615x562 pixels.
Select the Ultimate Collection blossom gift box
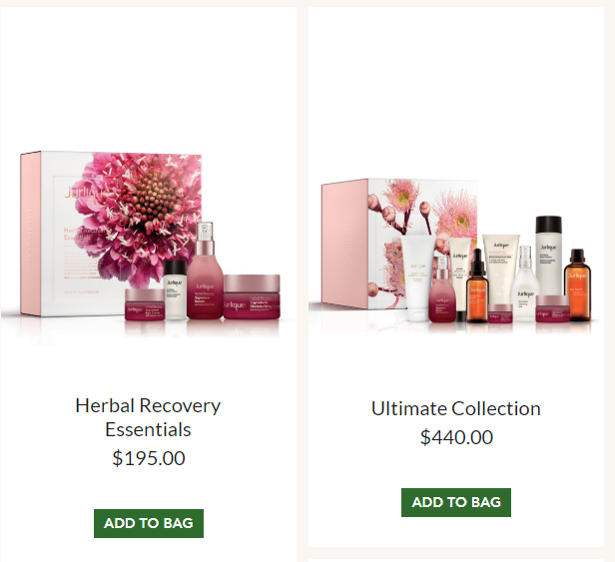[x=399, y=244]
